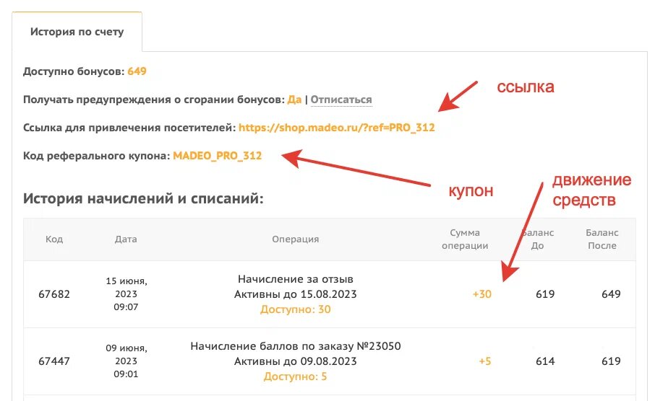This screenshot has width=655, height=401.
Task: Click the Сумма операции column header
Action: (465, 239)
